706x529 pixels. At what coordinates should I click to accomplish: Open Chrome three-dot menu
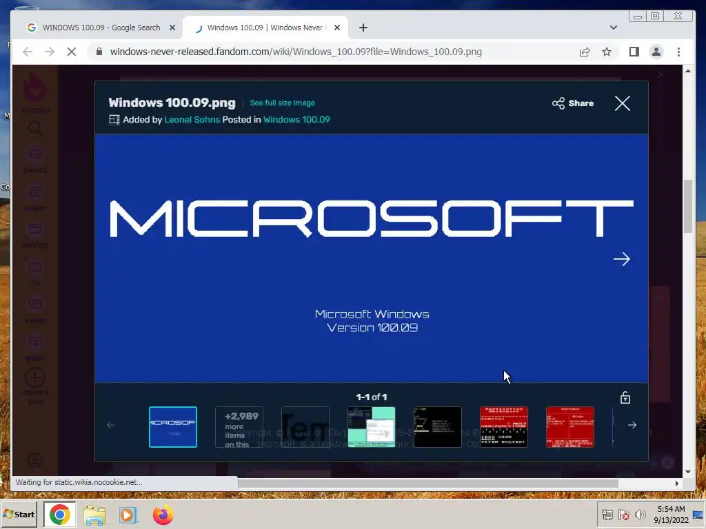pos(678,52)
